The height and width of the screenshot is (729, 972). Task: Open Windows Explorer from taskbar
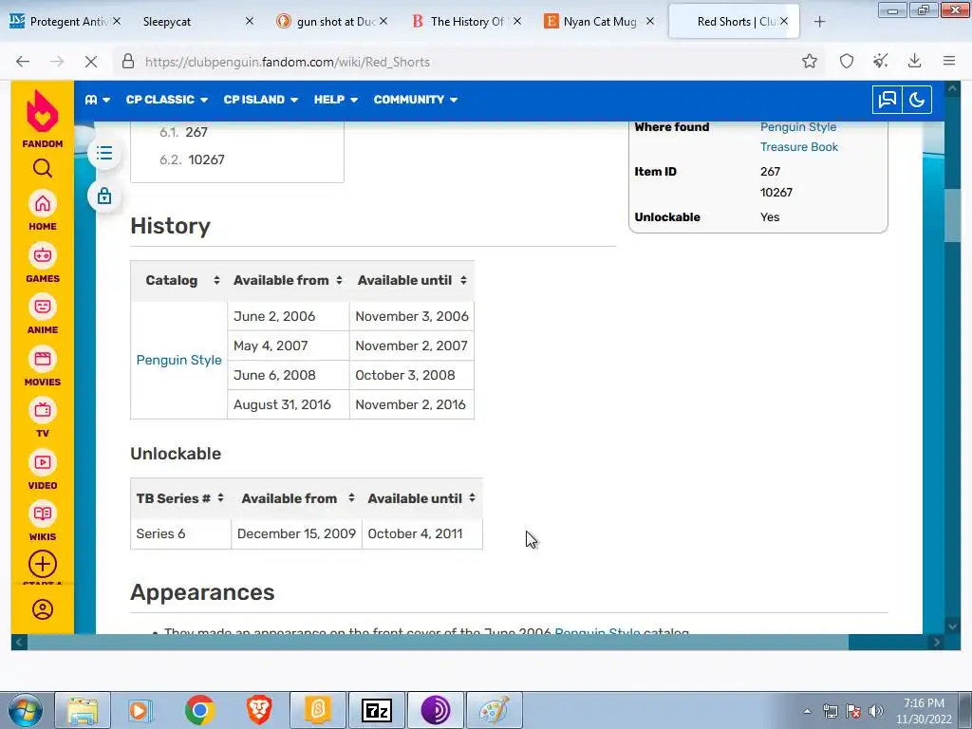(83, 710)
